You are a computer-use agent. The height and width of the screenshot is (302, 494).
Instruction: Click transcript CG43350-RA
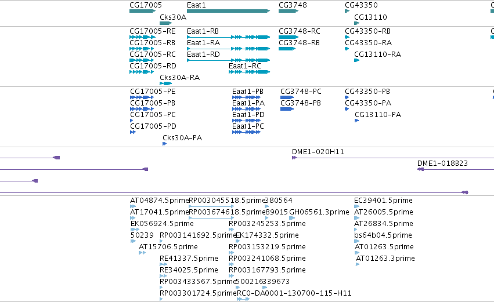point(347,49)
